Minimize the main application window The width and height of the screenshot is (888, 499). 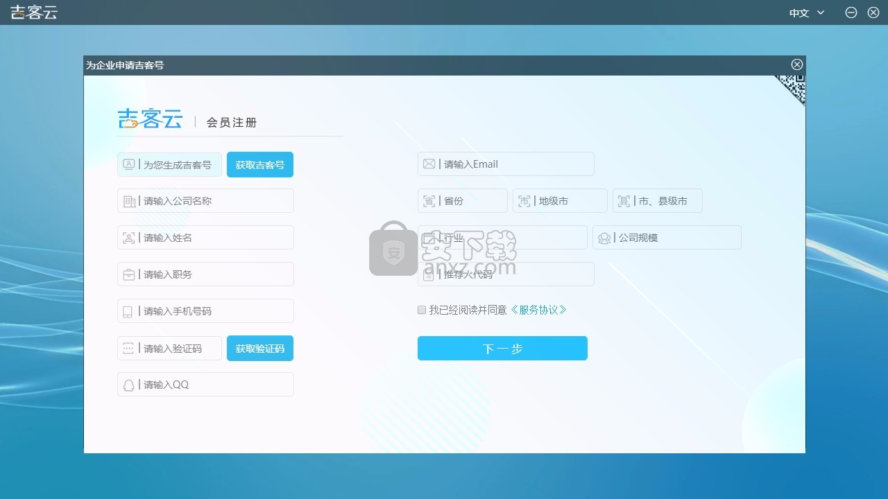851,12
